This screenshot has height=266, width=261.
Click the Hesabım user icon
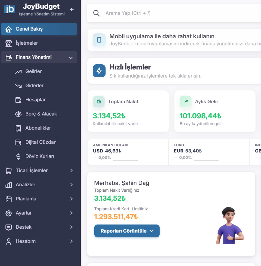[x=9, y=242]
